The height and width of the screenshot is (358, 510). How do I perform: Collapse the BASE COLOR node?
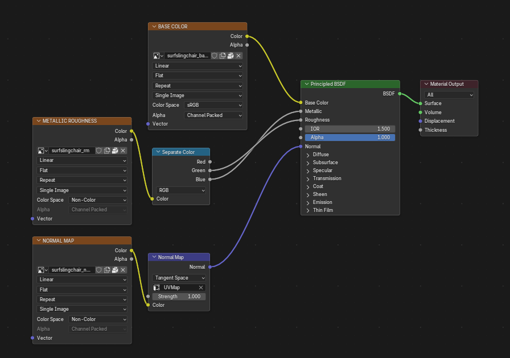coord(154,27)
